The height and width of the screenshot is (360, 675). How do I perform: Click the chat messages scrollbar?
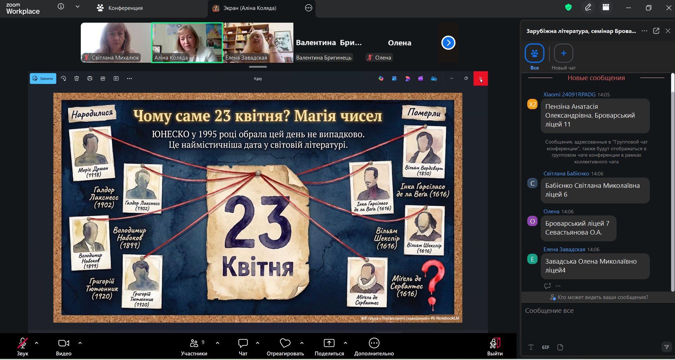coord(673,191)
